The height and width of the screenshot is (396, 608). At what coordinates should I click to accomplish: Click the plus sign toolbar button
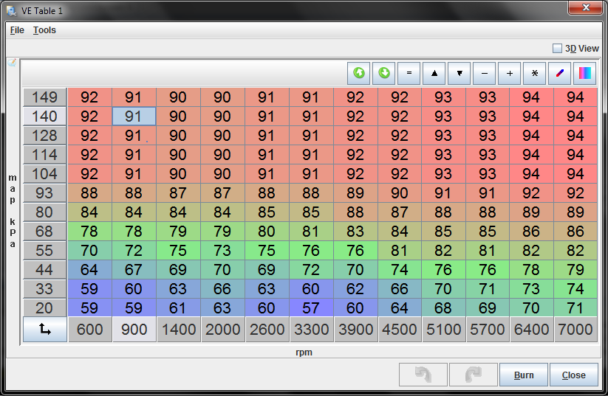click(x=510, y=74)
